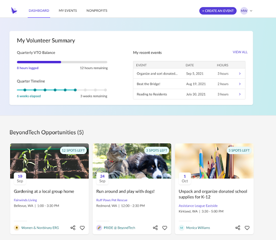Click the Quarterly VTO Balance progress bar
This screenshot has height=240, width=276.
[62, 62]
